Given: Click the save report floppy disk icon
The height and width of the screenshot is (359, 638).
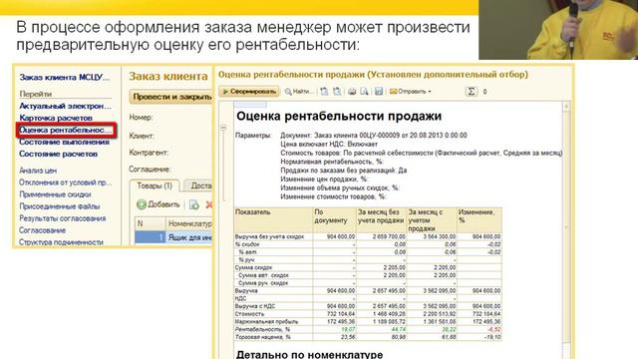Looking at the screenshot, I should (x=379, y=92).
